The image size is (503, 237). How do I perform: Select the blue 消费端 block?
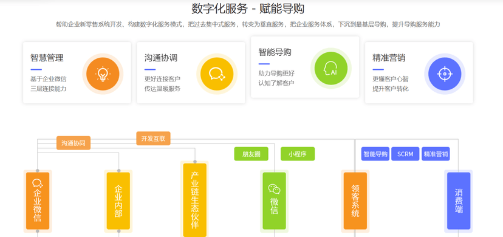(459, 201)
